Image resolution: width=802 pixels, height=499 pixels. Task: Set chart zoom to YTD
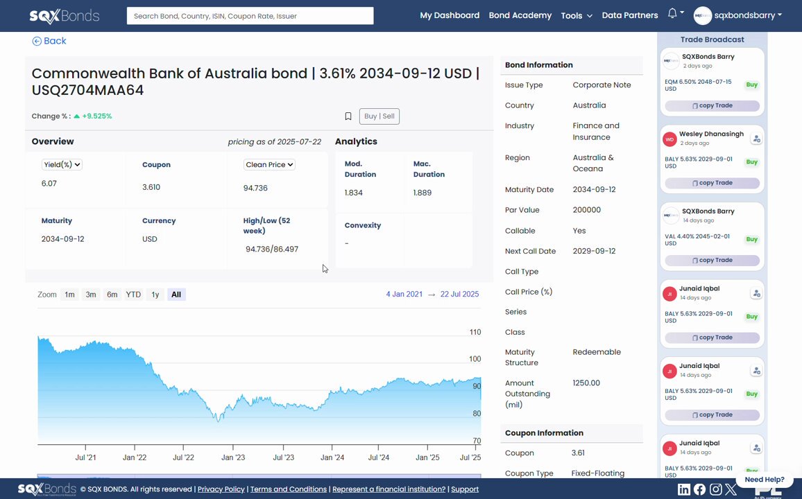pos(133,295)
